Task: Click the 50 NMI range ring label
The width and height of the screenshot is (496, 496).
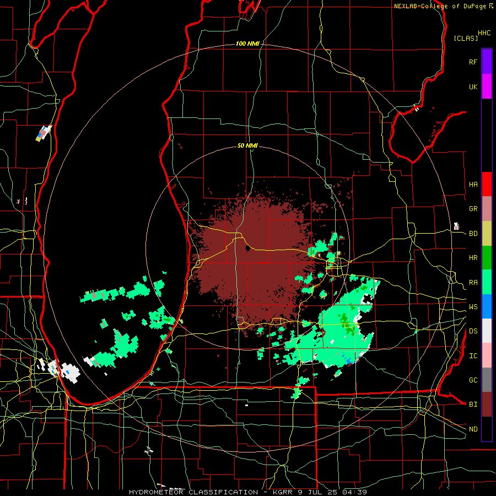Action: point(247,145)
